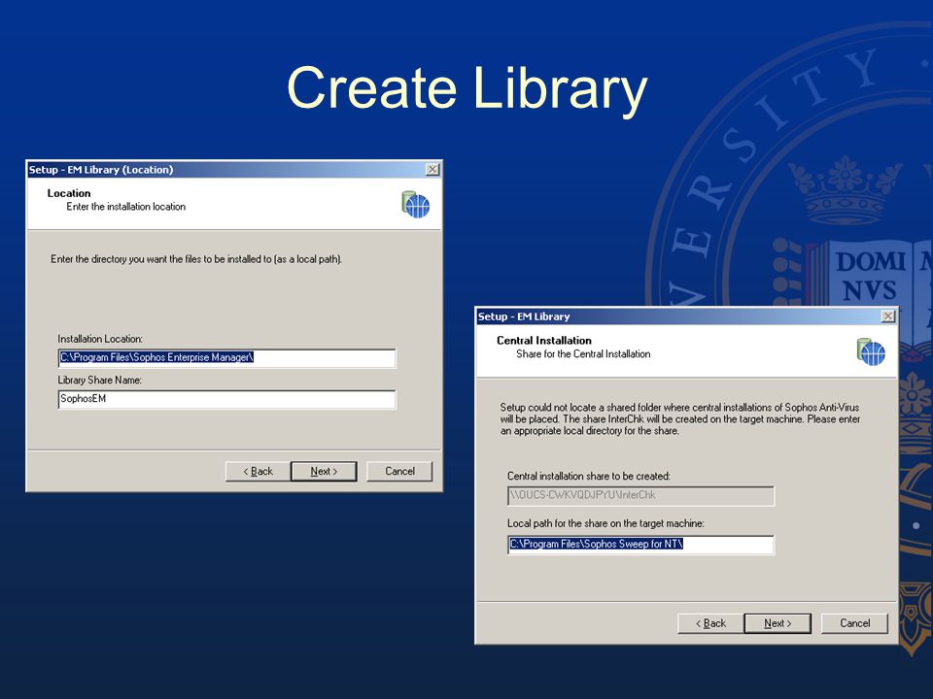Click Back in the EM Library (Location) dialog

pos(259,472)
